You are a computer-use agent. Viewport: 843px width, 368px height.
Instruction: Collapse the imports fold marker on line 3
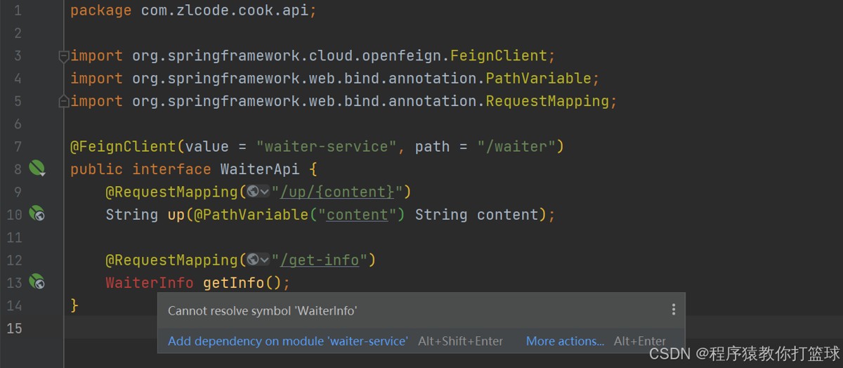pyautogui.click(x=64, y=55)
